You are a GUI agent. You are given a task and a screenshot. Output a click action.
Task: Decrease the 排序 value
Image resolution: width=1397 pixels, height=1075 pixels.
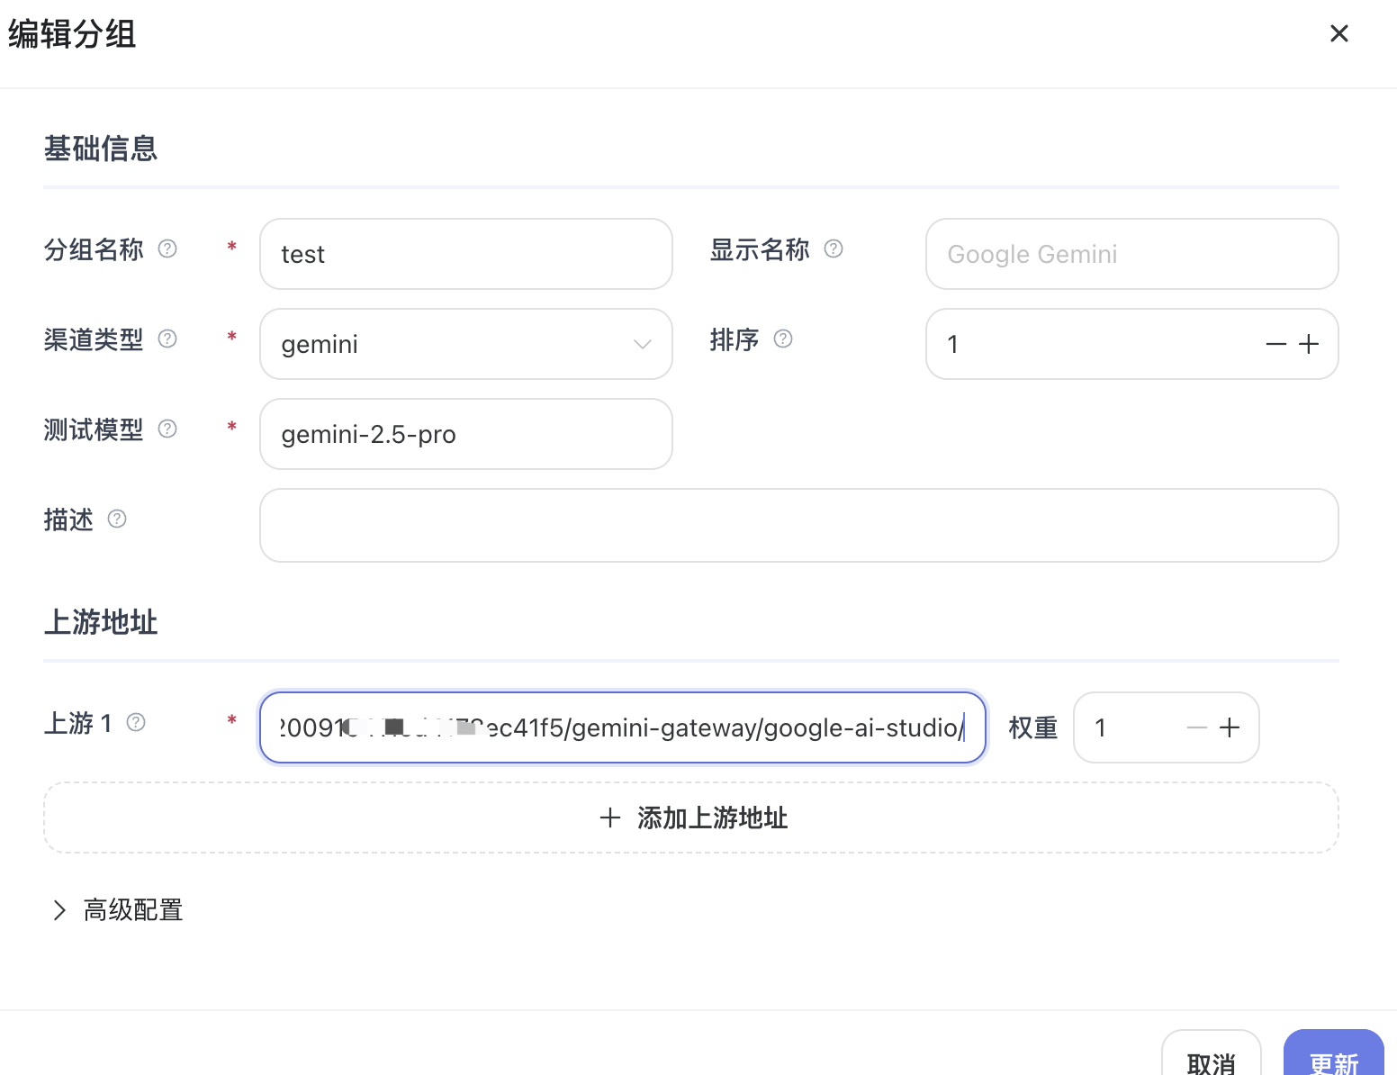point(1275,344)
